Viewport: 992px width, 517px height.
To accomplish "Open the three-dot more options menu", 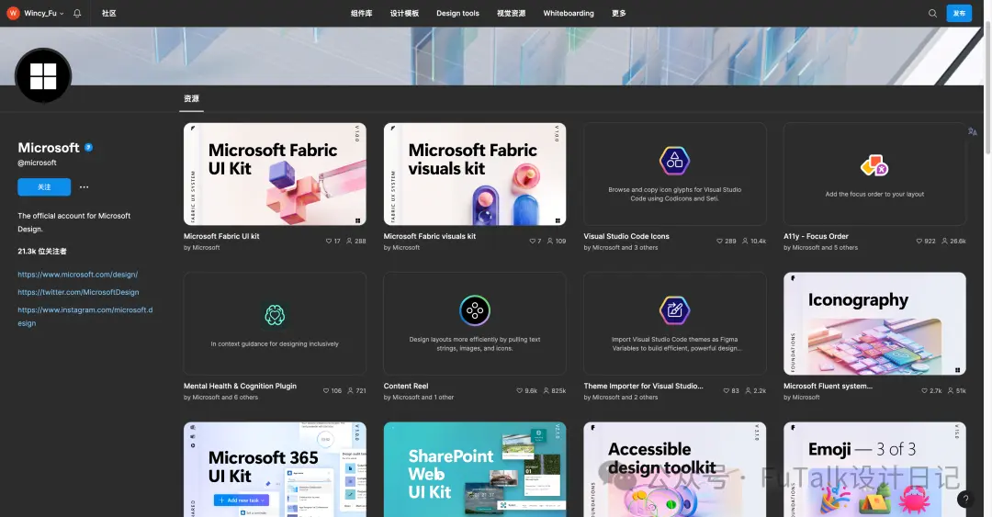I will tap(85, 186).
